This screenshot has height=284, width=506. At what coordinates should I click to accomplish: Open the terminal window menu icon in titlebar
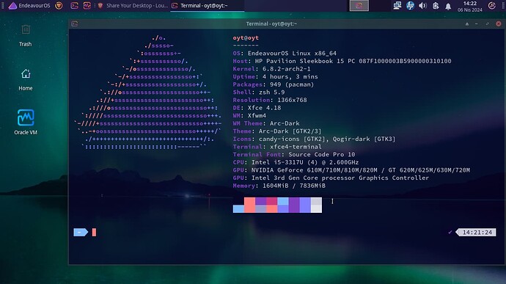75,23
